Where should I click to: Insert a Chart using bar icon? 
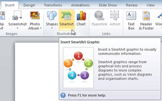81,16
